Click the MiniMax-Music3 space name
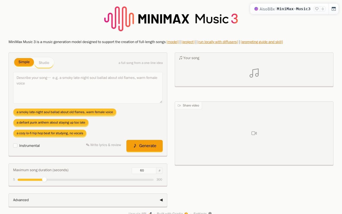The height and width of the screenshot is (214, 342). pyautogui.click(x=294, y=9)
